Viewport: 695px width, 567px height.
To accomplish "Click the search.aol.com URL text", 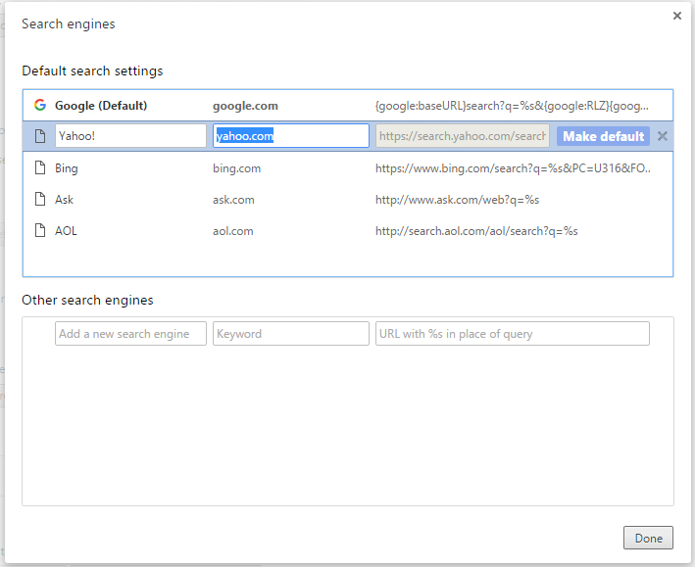I will coord(476,231).
